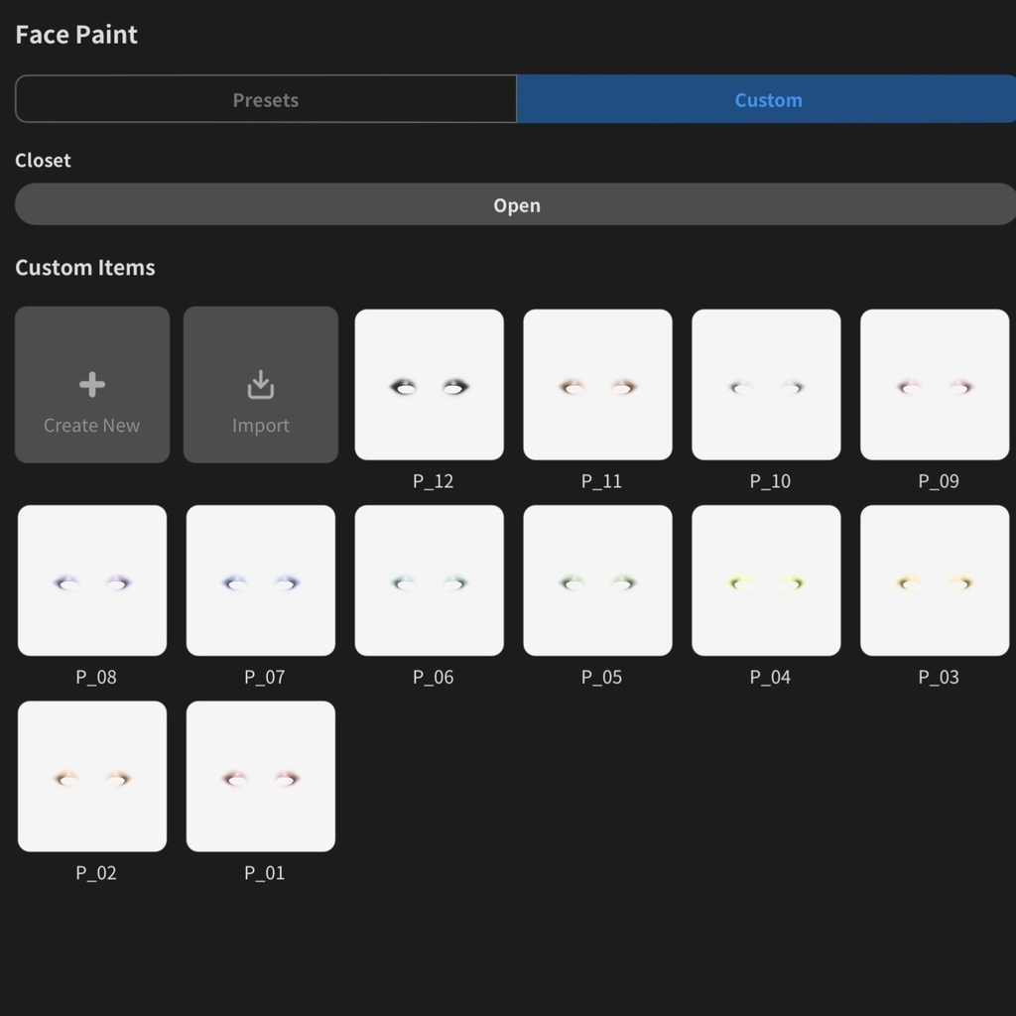Select the Custom tab

(767, 99)
